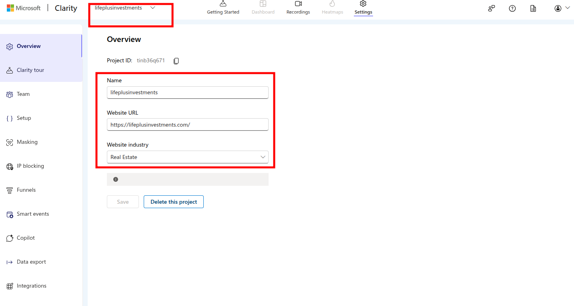
Task: Click the Overview page heading
Action: pyautogui.click(x=124, y=39)
